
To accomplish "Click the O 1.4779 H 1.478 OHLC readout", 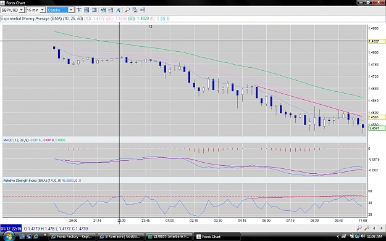I will click(x=56, y=229).
